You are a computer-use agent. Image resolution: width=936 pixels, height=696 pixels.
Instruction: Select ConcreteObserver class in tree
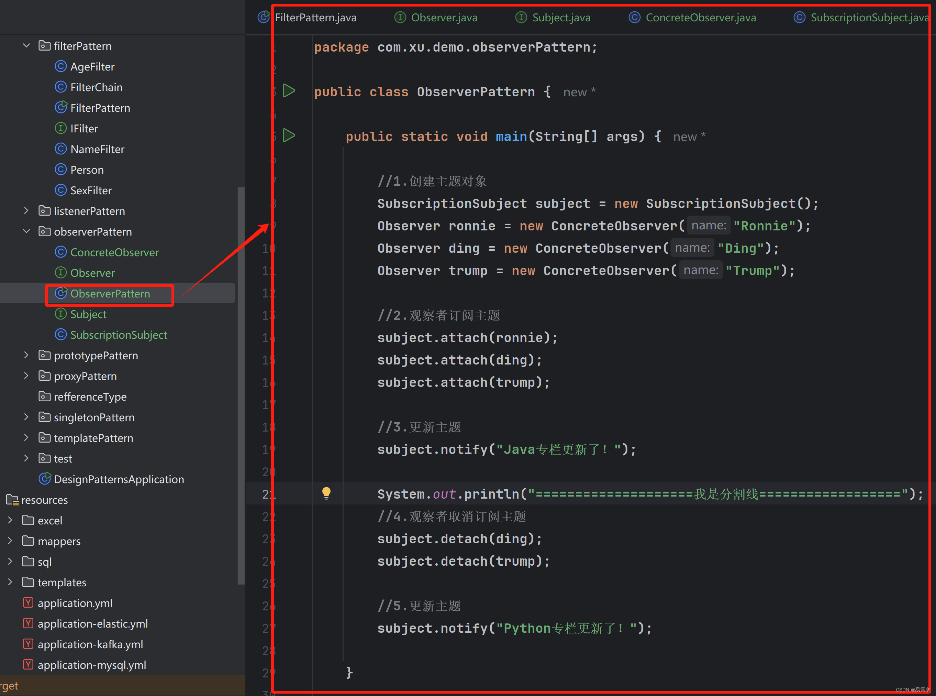point(114,252)
